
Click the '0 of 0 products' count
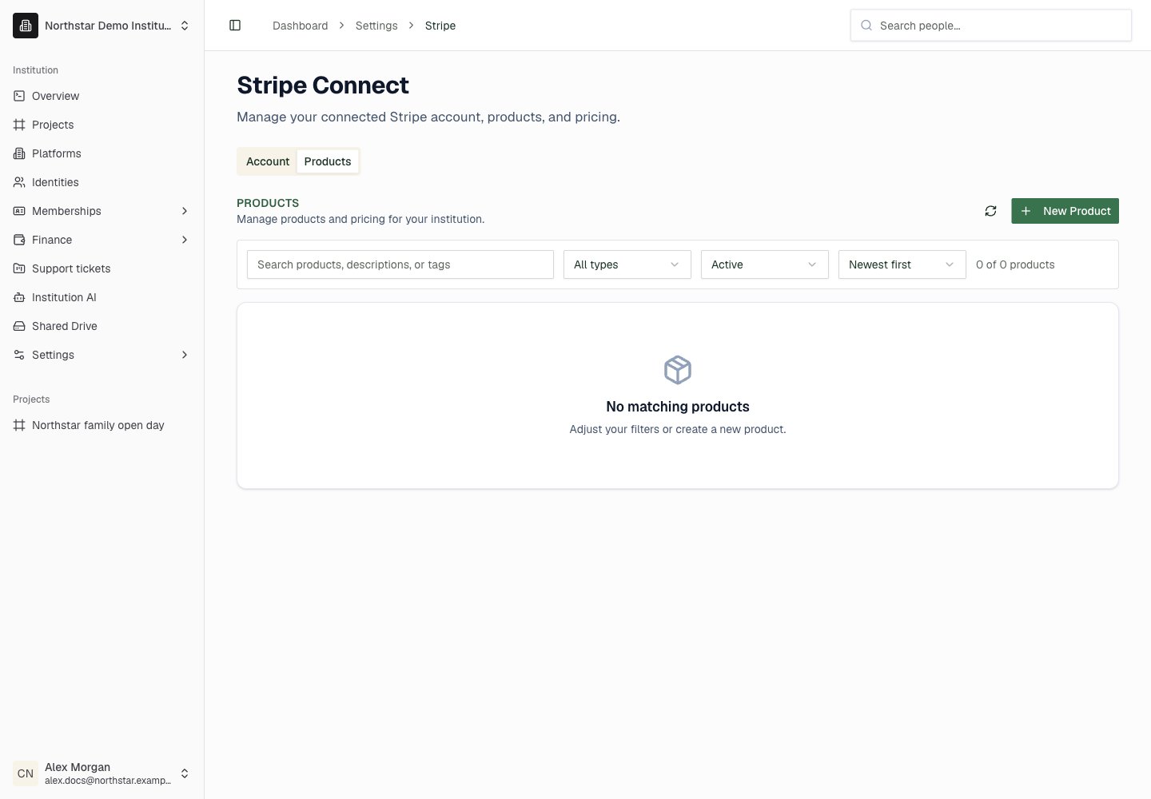pyautogui.click(x=1015, y=264)
